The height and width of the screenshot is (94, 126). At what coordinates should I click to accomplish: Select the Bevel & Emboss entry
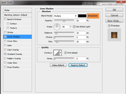[x=17, y=19]
